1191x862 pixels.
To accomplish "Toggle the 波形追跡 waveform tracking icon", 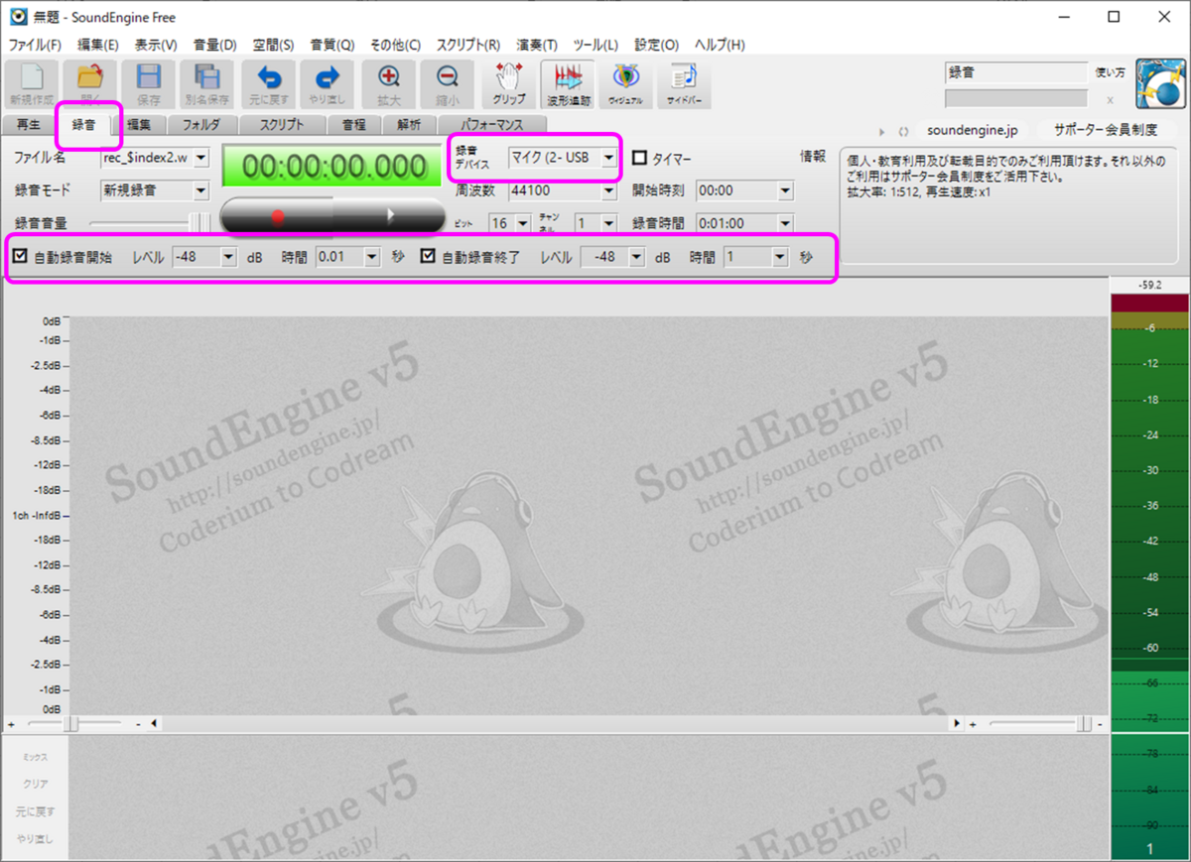I will [x=568, y=83].
